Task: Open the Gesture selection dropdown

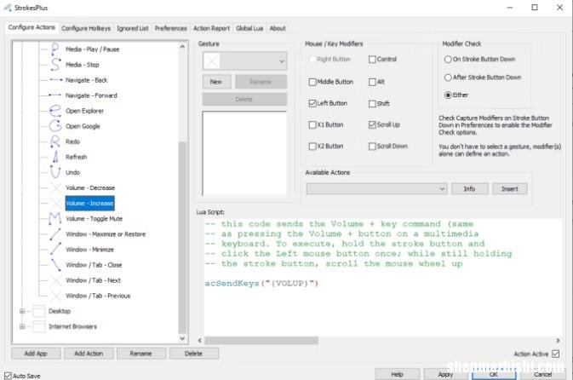Action: tap(245, 60)
